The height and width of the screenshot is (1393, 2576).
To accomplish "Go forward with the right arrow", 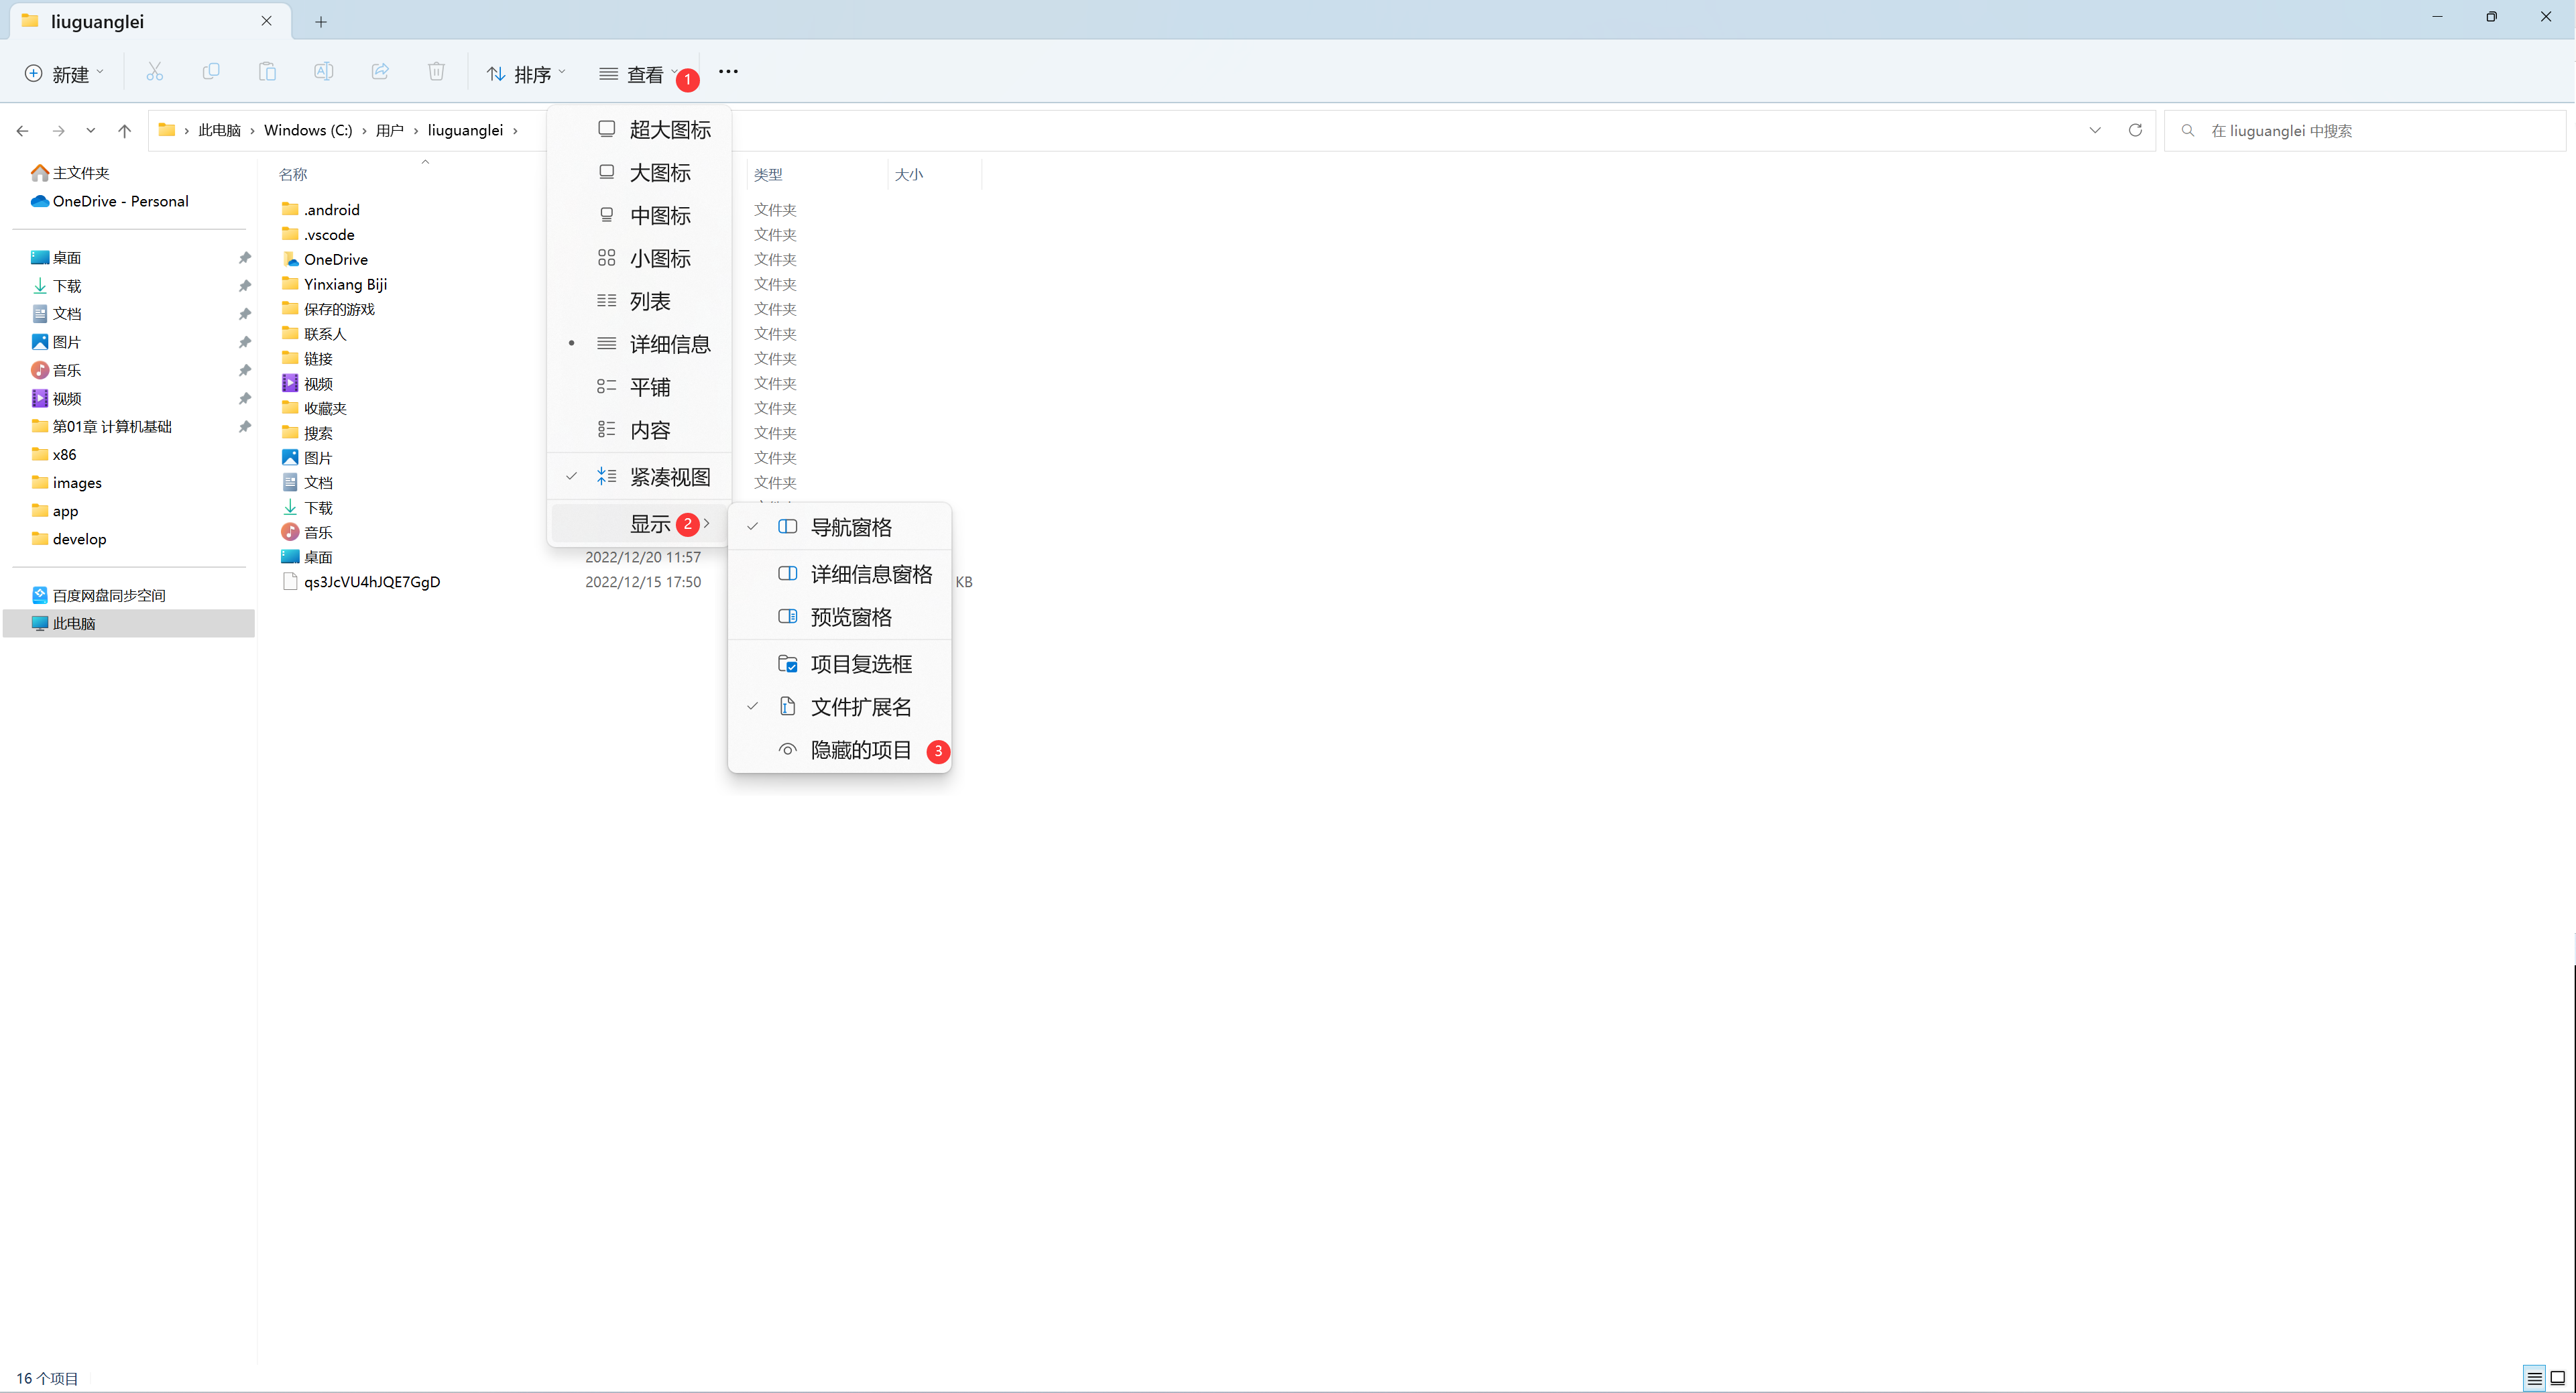I will (58, 131).
